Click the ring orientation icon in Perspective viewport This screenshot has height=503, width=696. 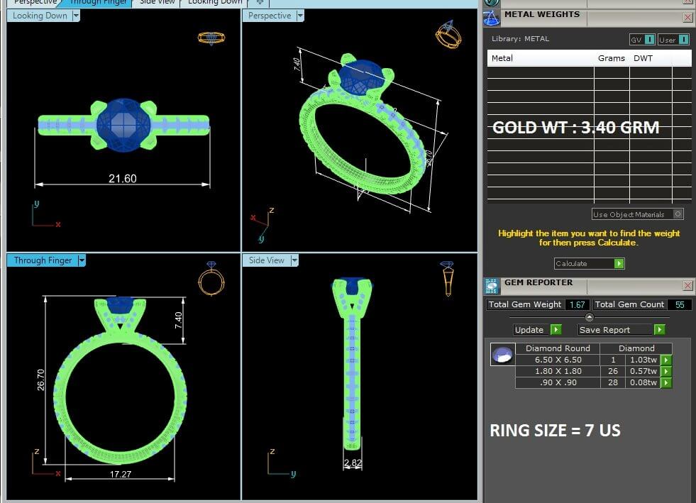(448, 35)
